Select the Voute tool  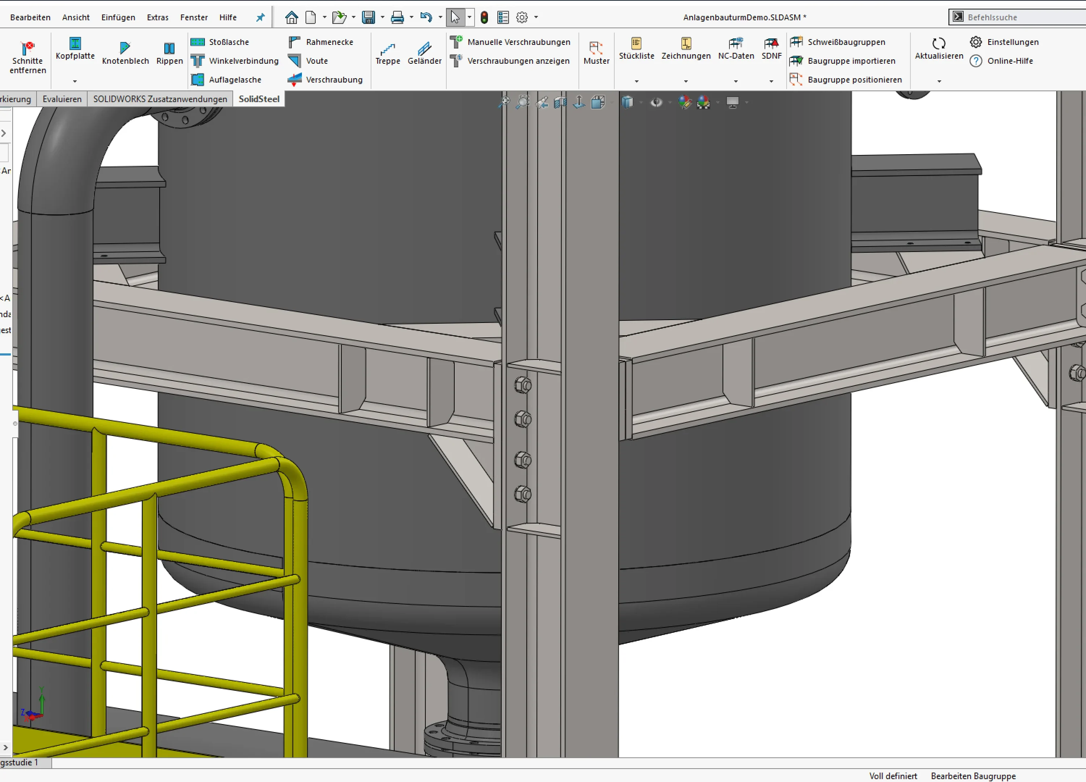(x=308, y=61)
